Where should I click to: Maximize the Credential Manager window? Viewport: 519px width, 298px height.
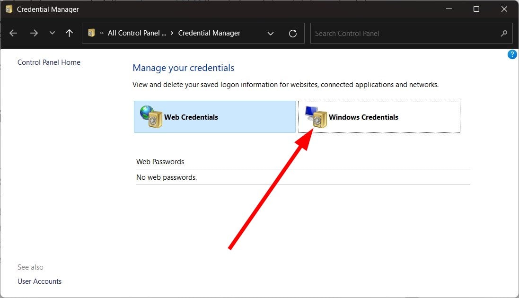point(476,9)
